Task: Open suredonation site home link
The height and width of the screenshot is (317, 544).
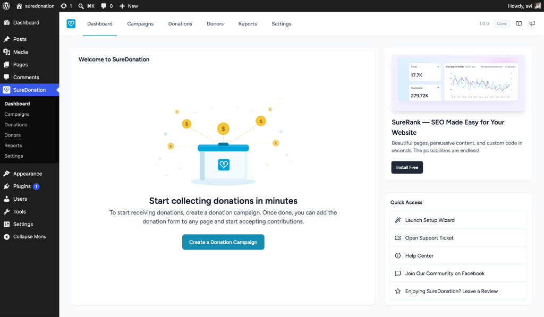Action: (x=36, y=6)
